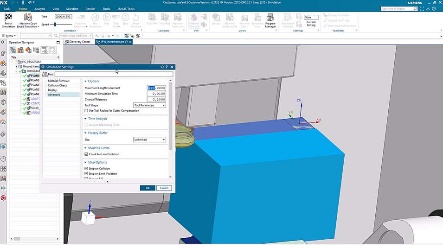The image size is (443, 248).
Task: Click the resource bar settings gear
Action: coord(3,42)
